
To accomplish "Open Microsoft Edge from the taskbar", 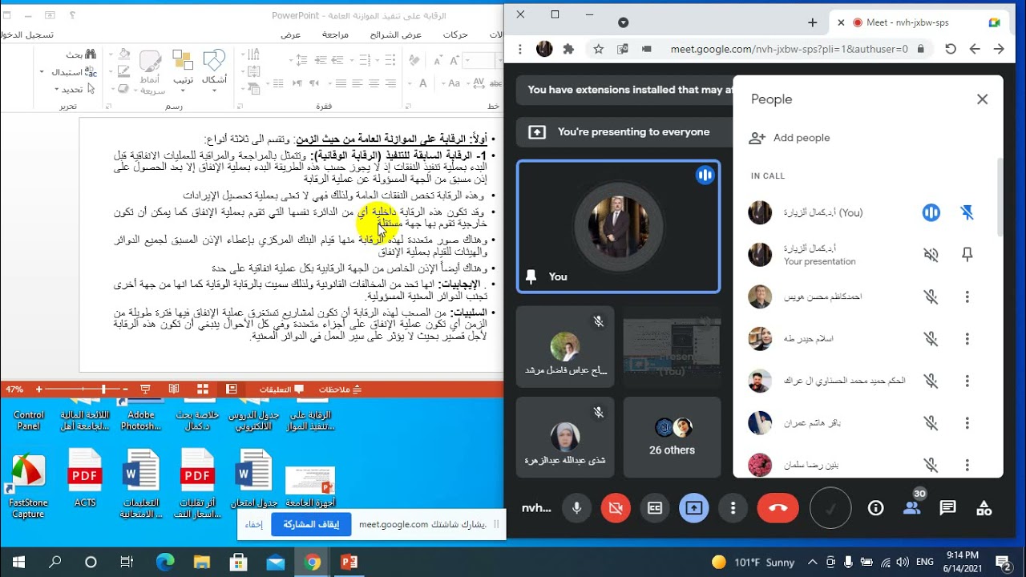I will (x=165, y=562).
